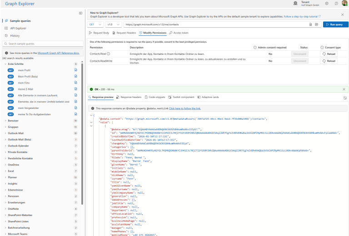The height and width of the screenshot is (236, 349).
Task: Switch to the Request Headers tab
Action: click(x=124, y=33)
